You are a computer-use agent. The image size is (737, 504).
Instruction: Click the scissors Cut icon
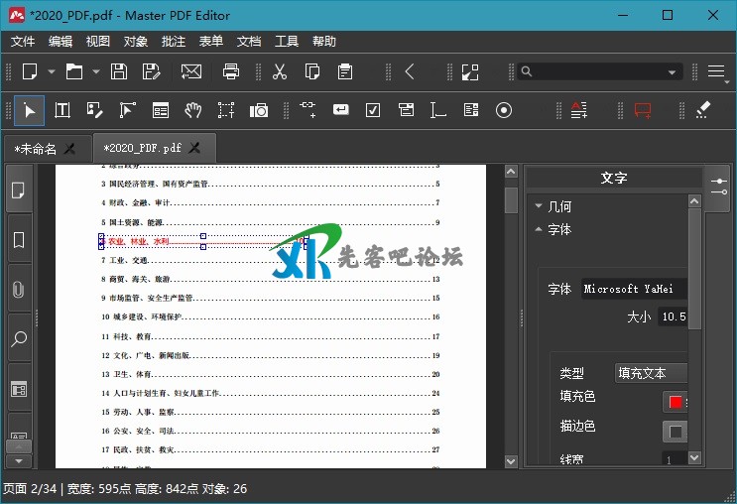pos(280,71)
